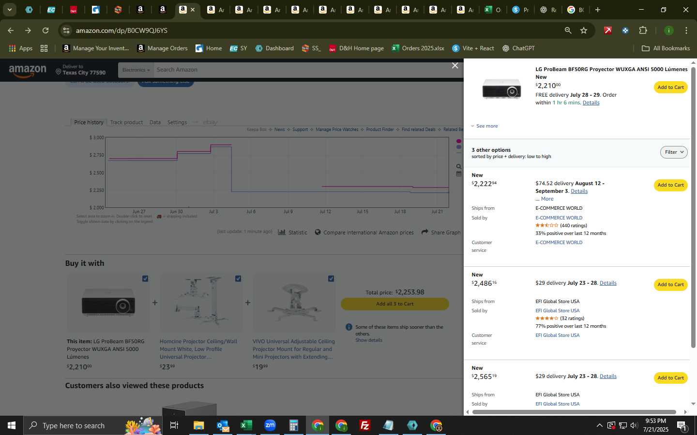Search the Keepa graph with magnifier icon
The width and height of the screenshot is (697, 435).
[459, 166]
